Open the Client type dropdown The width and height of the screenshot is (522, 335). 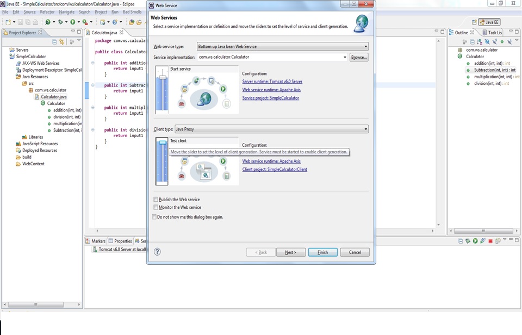[365, 129]
